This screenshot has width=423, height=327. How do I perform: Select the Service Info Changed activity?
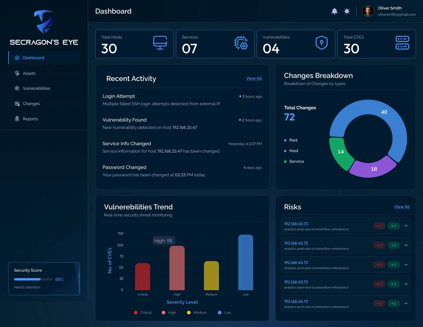[182, 147]
